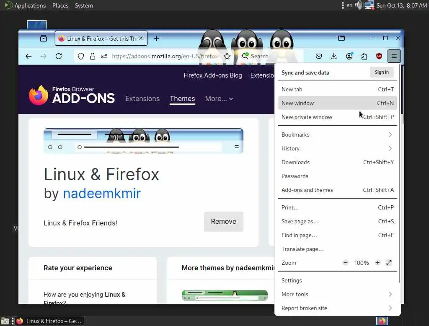Sign In to sync and save data
The image size is (429, 326).
click(x=382, y=72)
